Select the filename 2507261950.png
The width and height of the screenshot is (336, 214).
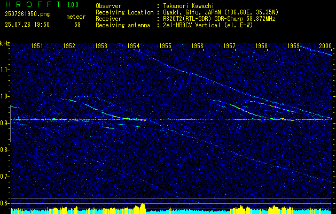pyautogui.click(x=27, y=14)
